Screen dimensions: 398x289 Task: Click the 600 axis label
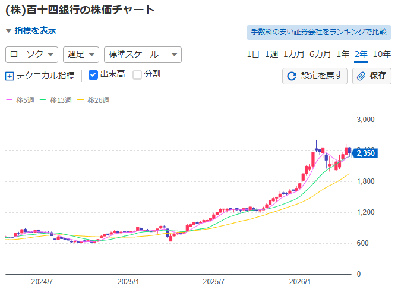point(362,243)
